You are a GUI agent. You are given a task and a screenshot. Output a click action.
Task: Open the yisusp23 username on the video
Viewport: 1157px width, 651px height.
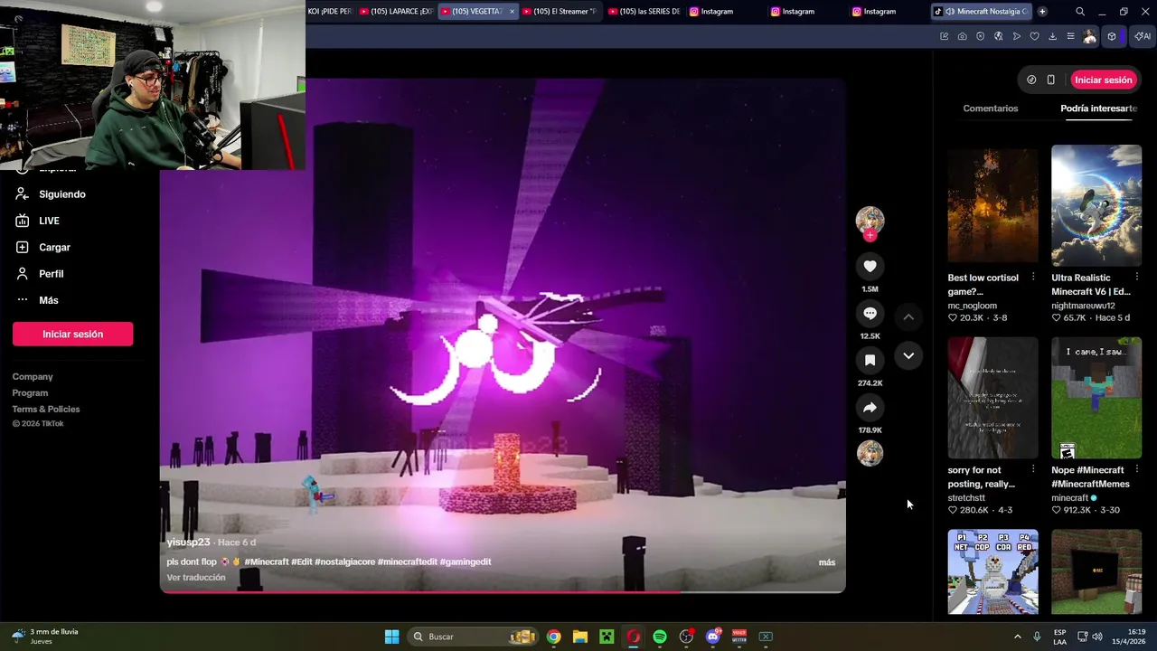pos(188,542)
